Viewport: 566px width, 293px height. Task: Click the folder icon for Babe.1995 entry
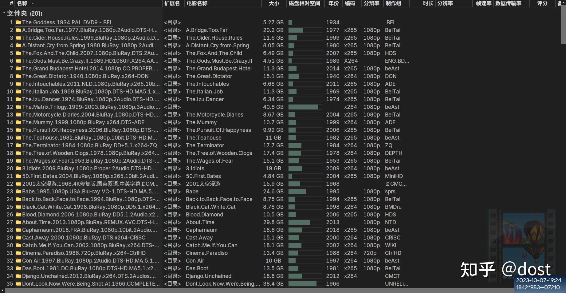click(x=18, y=191)
